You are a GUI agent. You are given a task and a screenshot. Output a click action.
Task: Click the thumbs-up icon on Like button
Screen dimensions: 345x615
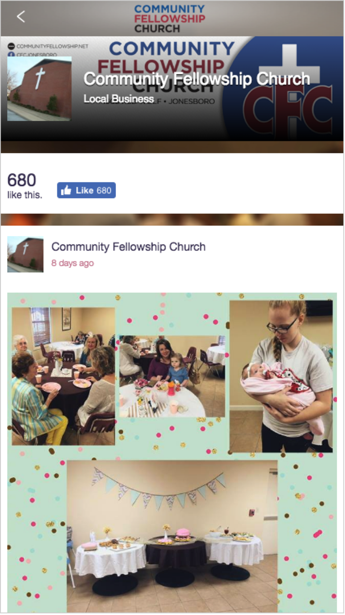(x=66, y=190)
